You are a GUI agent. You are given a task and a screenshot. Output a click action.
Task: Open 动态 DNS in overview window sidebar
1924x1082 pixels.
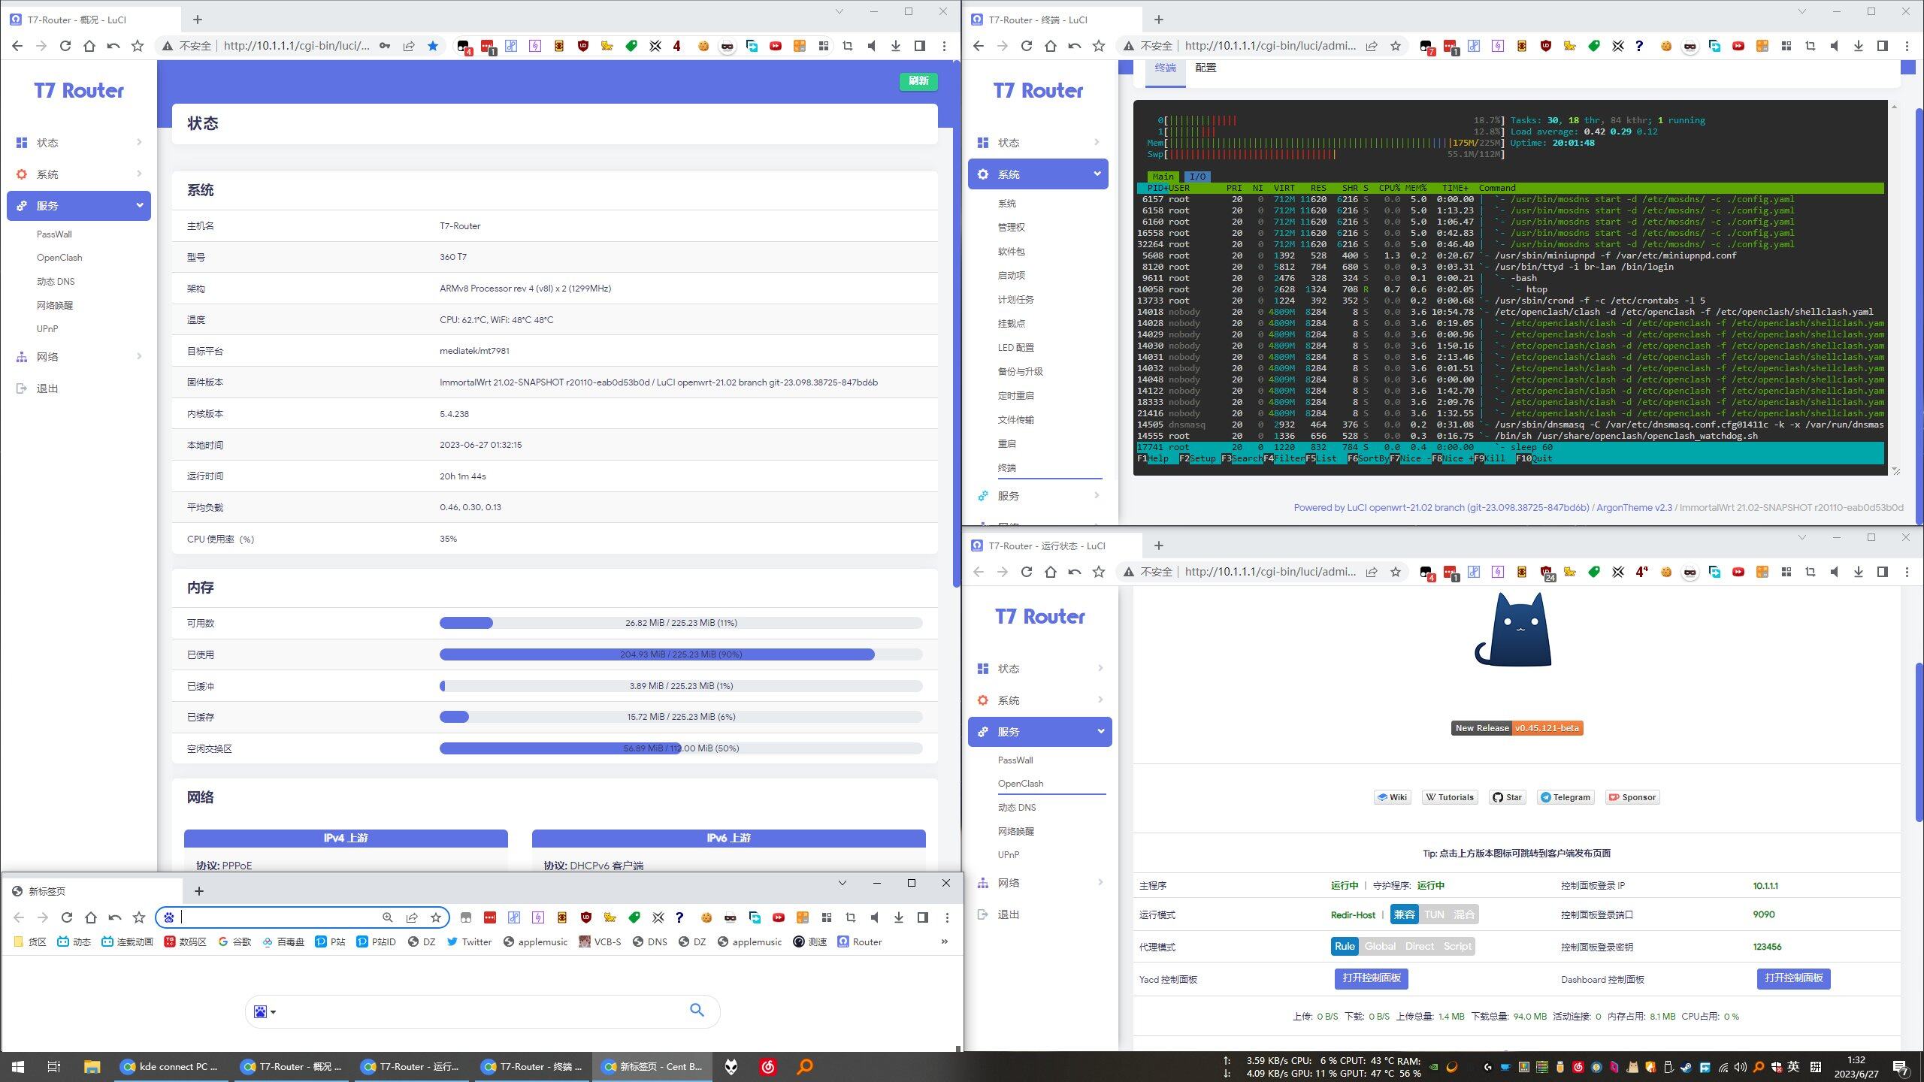[x=56, y=282]
